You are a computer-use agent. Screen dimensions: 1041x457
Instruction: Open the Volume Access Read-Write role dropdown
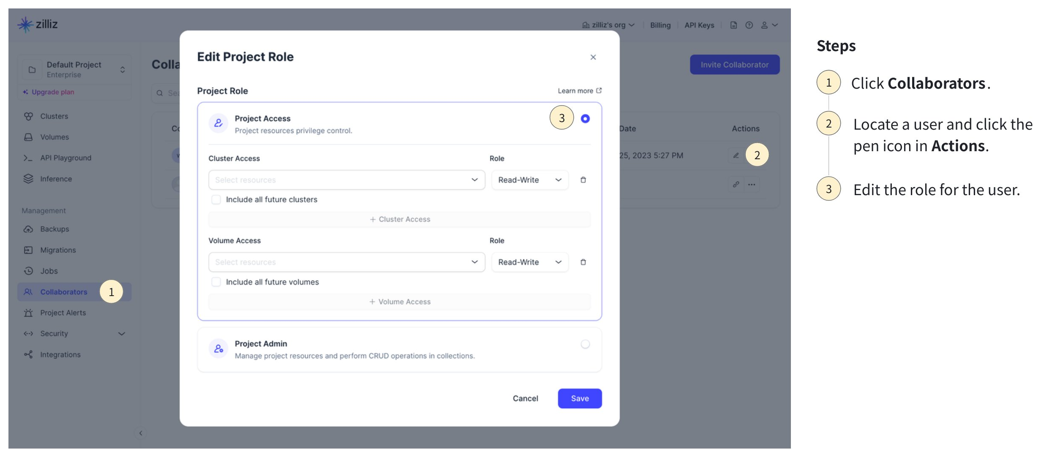pos(529,262)
